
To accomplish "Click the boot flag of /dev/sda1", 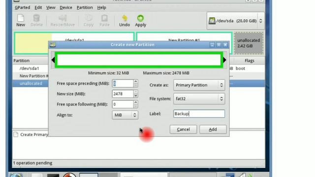I will (240, 68).
